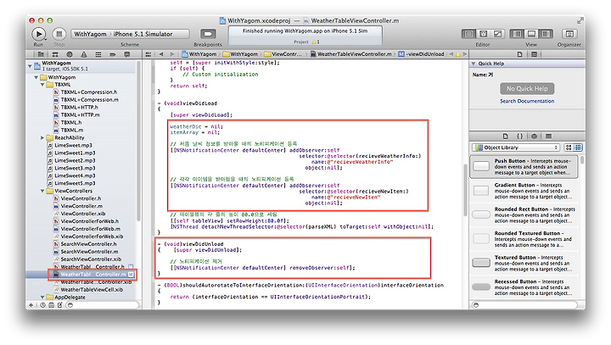The height and width of the screenshot is (345, 611).
Task: Open the related files menu icon
Action: [x=148, y=54]
